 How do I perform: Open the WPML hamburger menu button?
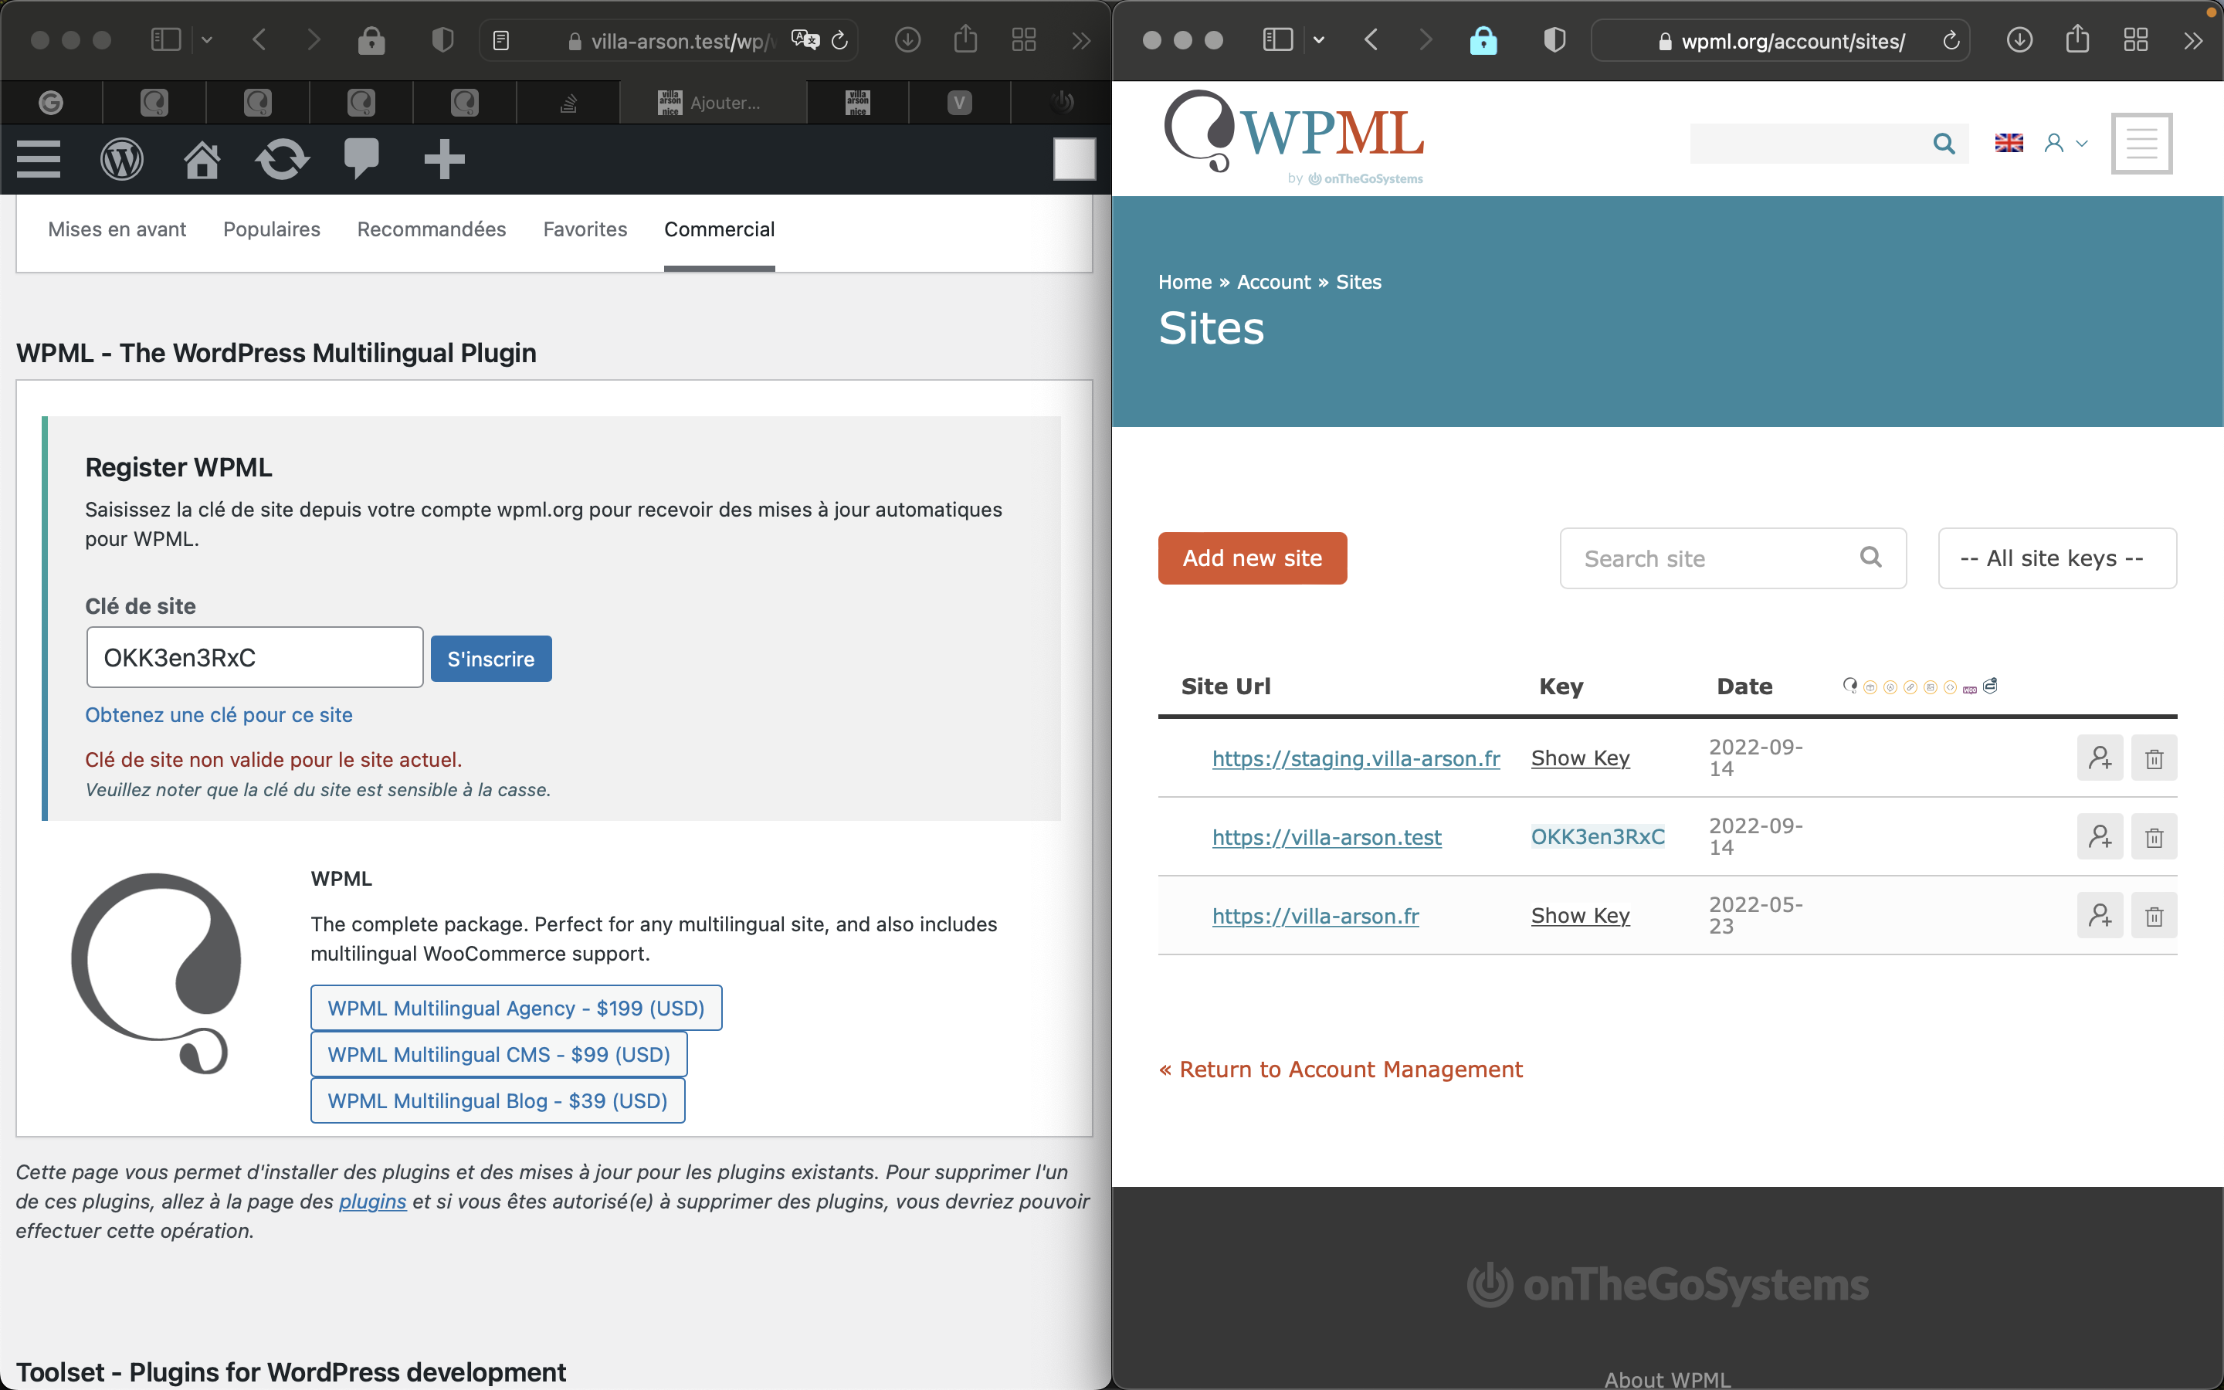(x=2141, y=144)
